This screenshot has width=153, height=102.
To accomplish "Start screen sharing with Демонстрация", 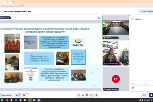I will coord(6,95).
